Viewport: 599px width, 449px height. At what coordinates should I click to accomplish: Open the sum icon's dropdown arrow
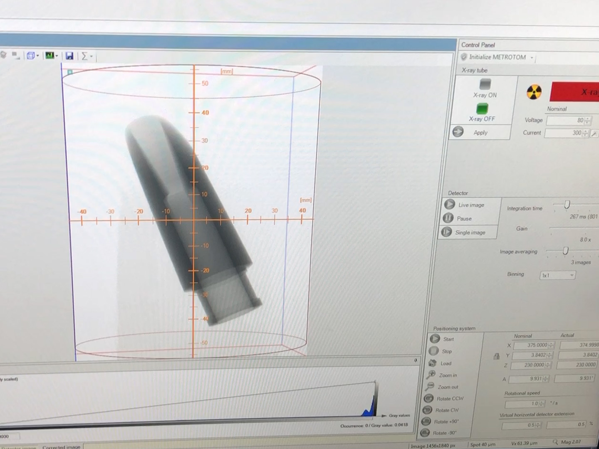tap(91, 56)
